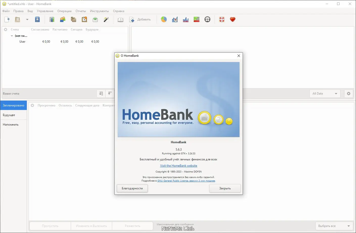The height and width of the screenshot is (233, 356).
Task: Open the Инструменты menu
Action: (x=100, y=11)
